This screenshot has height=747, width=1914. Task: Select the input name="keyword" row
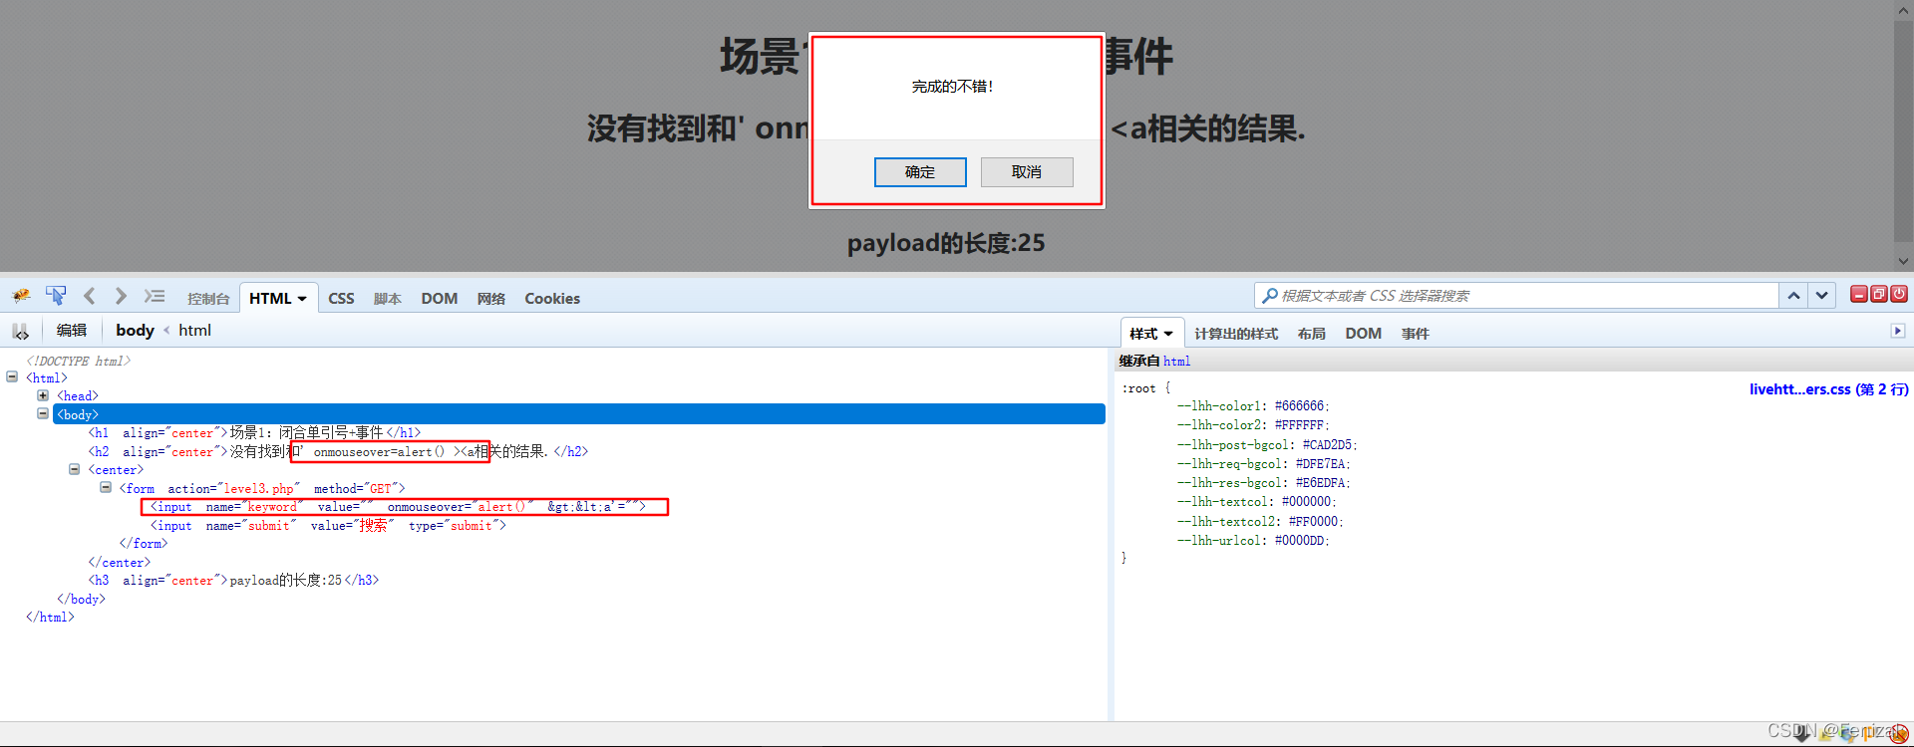pos(398,507)
